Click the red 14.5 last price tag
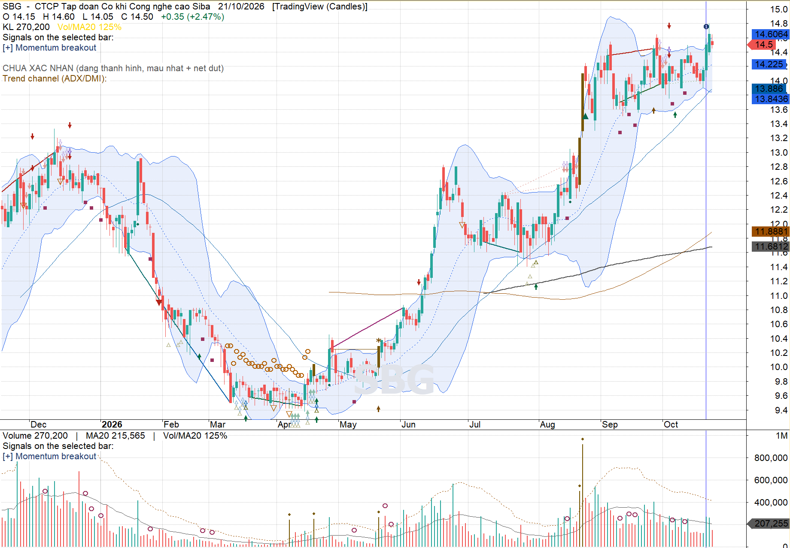The height and width of the screenshot is (548, 790). [x=762, y=44]
